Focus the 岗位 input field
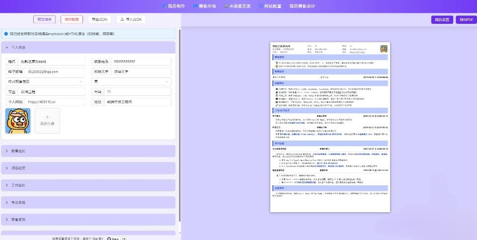The height and width of the screenshot is (240, 477). 138,102
